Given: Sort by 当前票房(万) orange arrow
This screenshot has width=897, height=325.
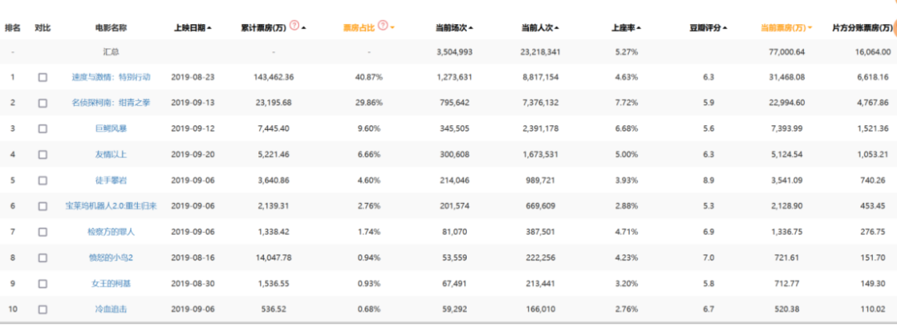Looking at the screenshot, I should point(810,28).
